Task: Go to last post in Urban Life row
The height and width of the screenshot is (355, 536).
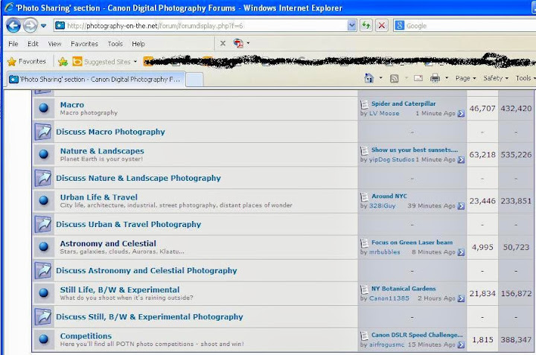Action: 461,206
